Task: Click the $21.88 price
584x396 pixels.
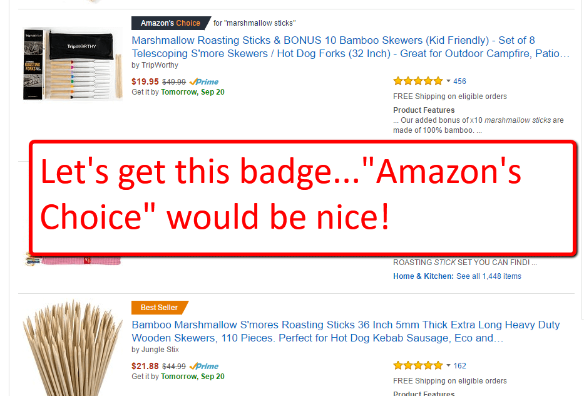Action: [145, 366]
